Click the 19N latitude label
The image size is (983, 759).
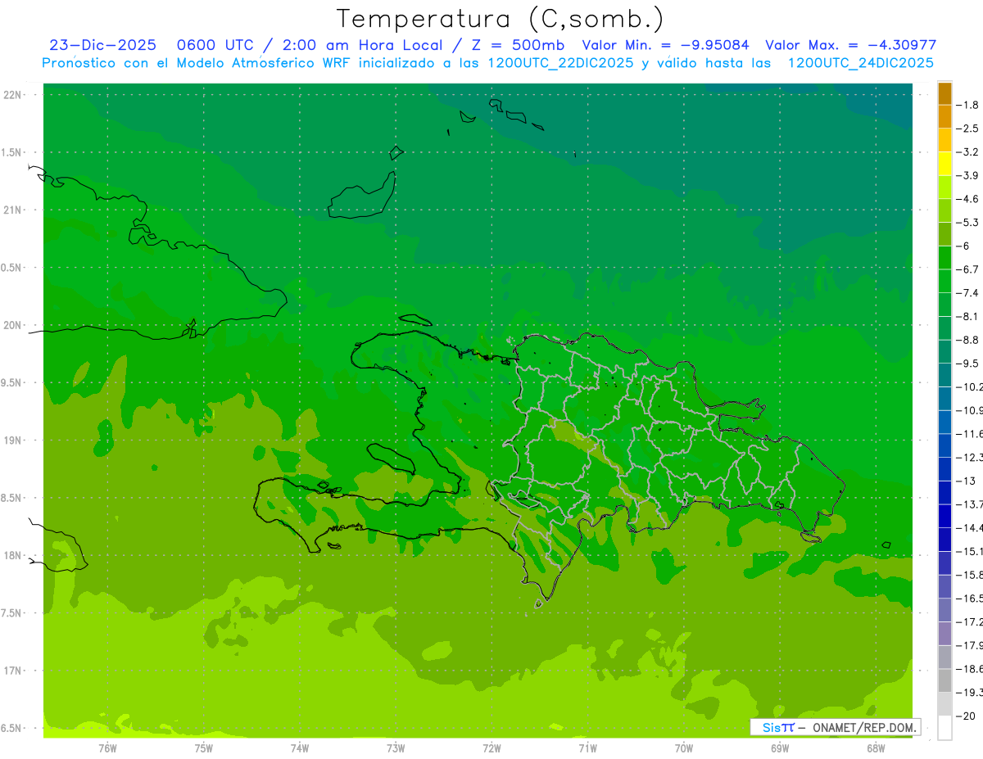(x=12, y=440)
